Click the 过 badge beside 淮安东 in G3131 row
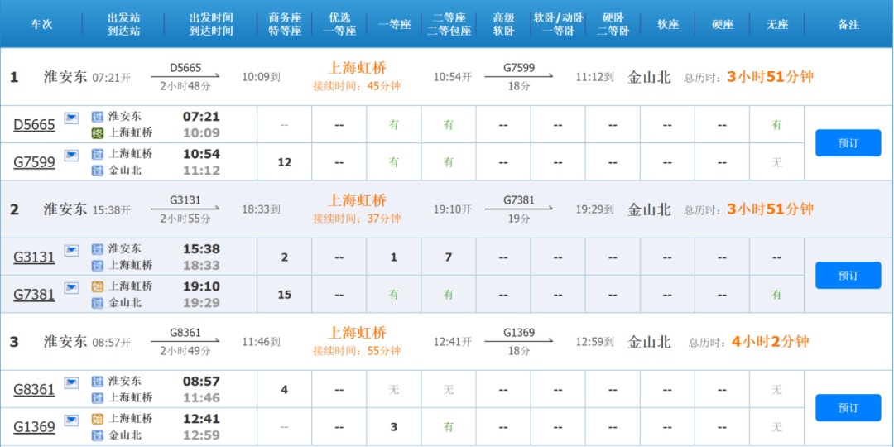This screenshot has height=447, width=894. tap(98, 249)
